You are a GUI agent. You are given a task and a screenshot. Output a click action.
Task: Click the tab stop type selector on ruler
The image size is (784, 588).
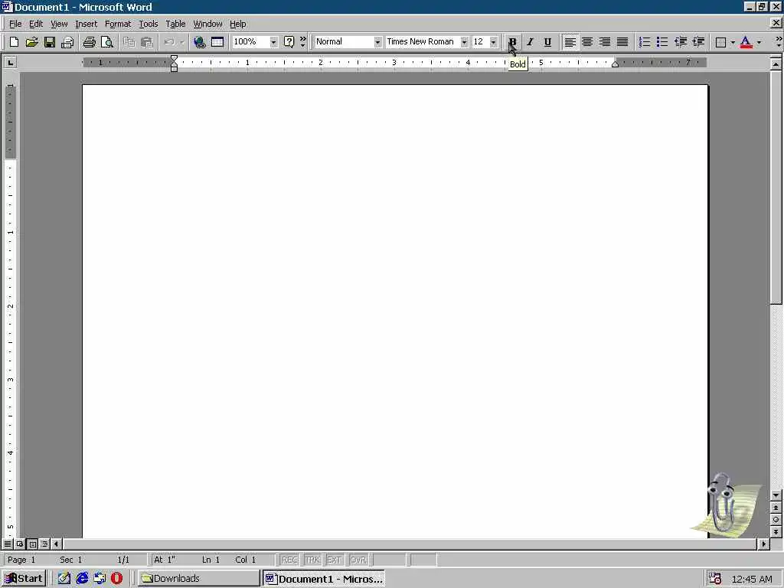[10, 63]
